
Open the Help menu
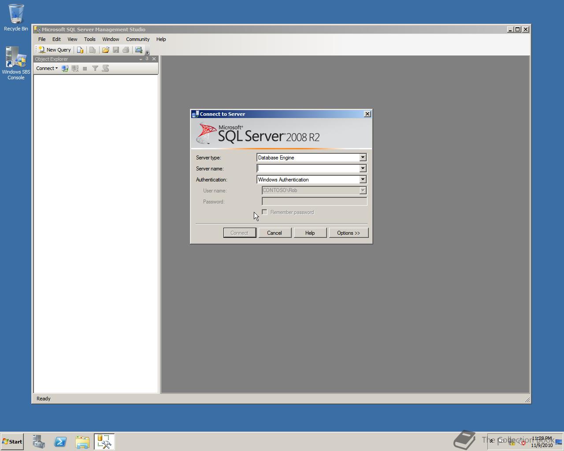(x=161, y=39)
